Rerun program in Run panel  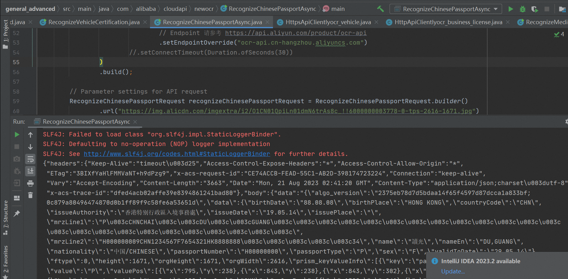click(17, 135)
